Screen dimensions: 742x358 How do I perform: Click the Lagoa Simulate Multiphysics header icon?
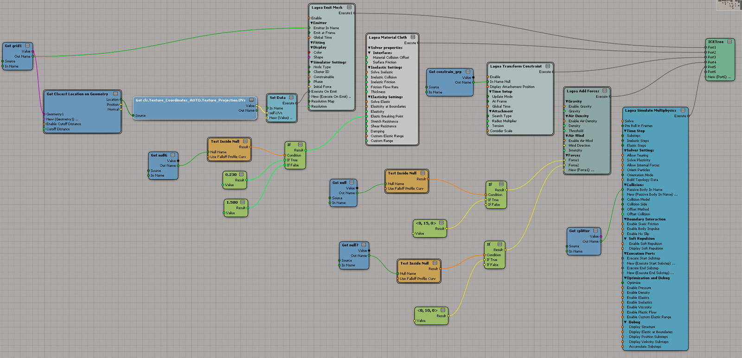click(683, 111)
